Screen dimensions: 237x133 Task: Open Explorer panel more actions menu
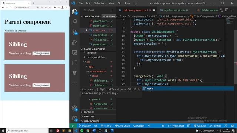point(111,10)
